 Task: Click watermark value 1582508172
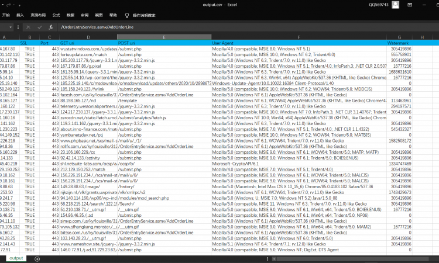pos(399,141)
